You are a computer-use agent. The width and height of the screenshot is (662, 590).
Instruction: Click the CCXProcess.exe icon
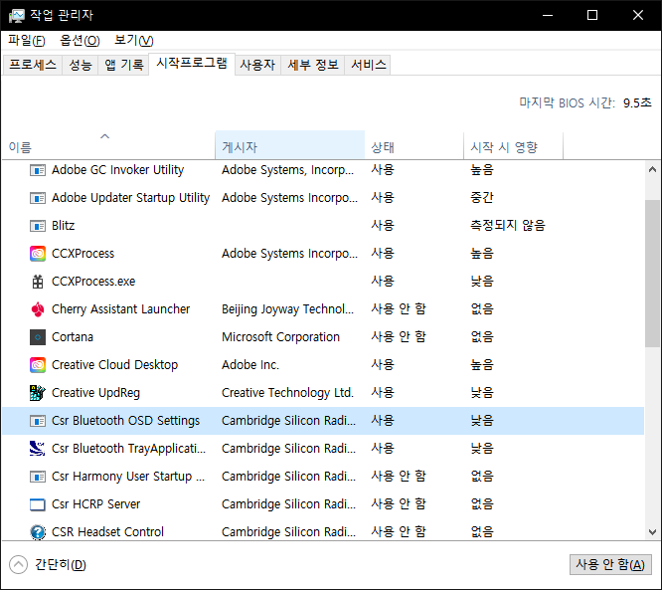38,282
